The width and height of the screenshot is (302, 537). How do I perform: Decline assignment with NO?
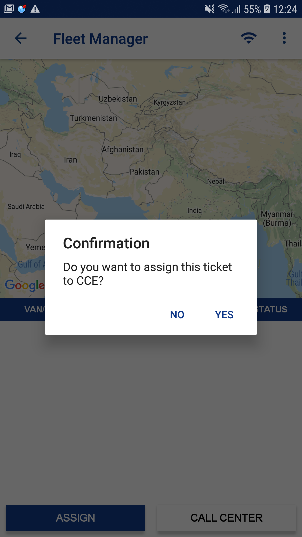point(177,315)
